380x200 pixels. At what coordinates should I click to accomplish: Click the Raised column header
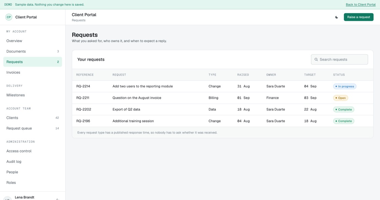(243, 75)
